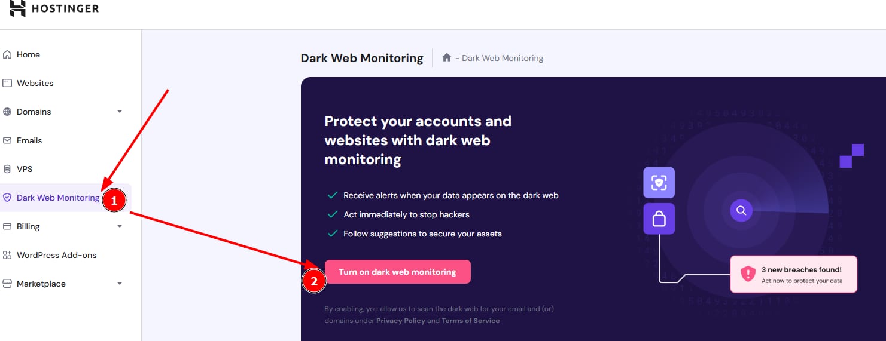The image size is (886, 341).
Task: Expand the Billing dropdown arrow
Action: pos(120,226)
